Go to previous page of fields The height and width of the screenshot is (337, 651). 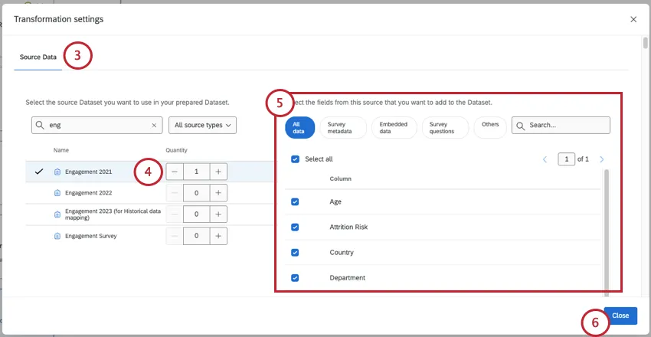click(x=545, y=159)
